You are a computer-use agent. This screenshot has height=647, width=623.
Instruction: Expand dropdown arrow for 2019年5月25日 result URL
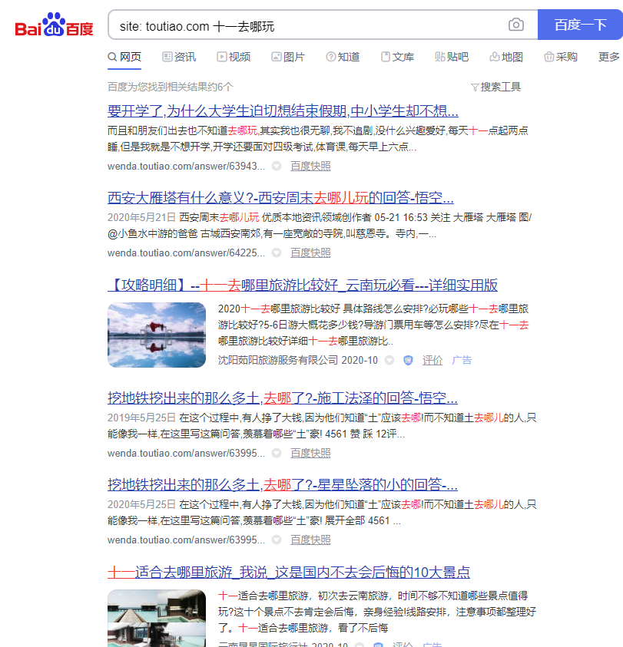[277, 454]
